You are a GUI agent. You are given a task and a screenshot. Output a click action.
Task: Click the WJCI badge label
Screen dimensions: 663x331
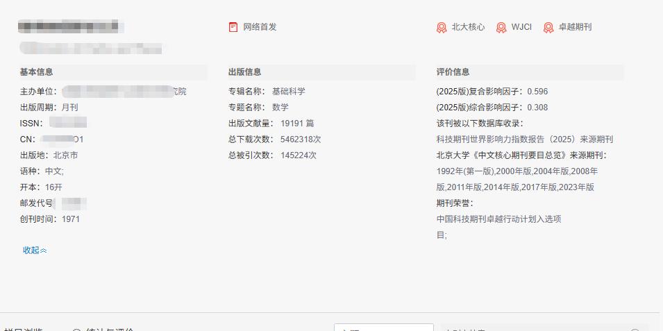tap(521, 27)
